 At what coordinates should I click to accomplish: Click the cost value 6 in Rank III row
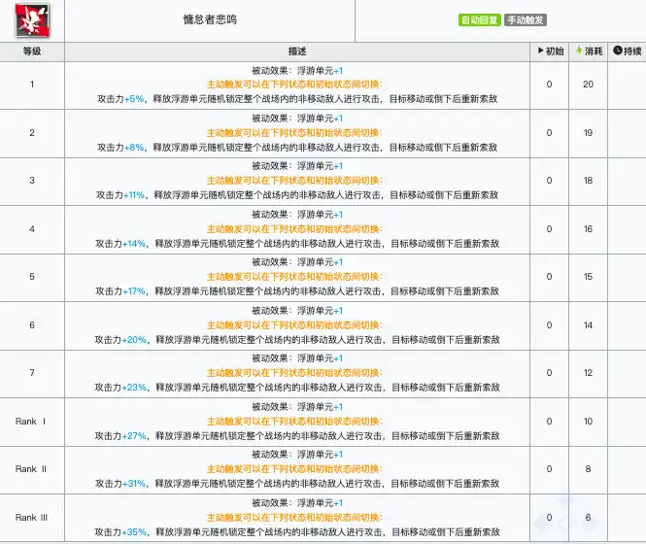point(588,517)
